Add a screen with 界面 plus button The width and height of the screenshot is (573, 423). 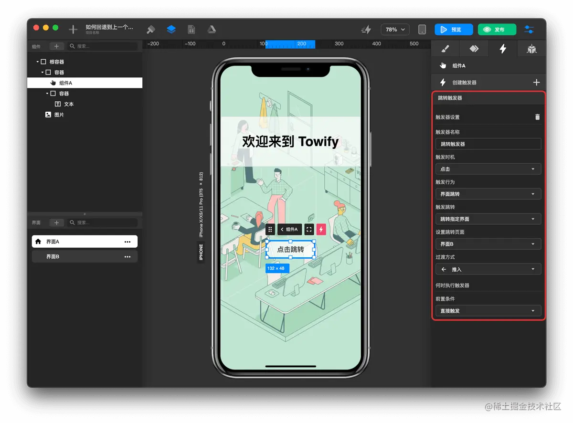pos(56,222)
